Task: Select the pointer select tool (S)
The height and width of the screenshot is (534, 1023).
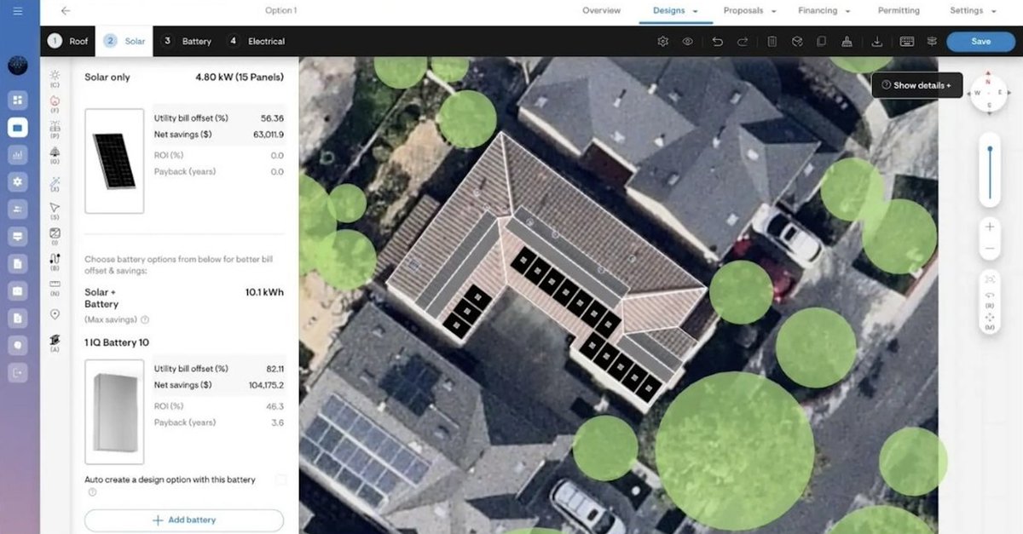Action: [55, 210]
